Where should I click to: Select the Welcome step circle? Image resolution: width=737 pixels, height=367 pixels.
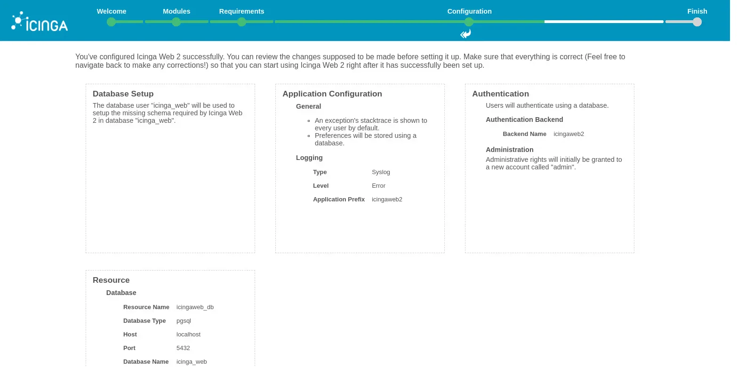tap(112, 22)
